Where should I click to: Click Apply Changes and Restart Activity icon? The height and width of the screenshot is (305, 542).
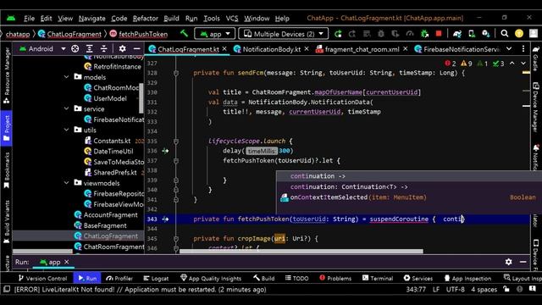pyautogui.click(x=352, y=34)
